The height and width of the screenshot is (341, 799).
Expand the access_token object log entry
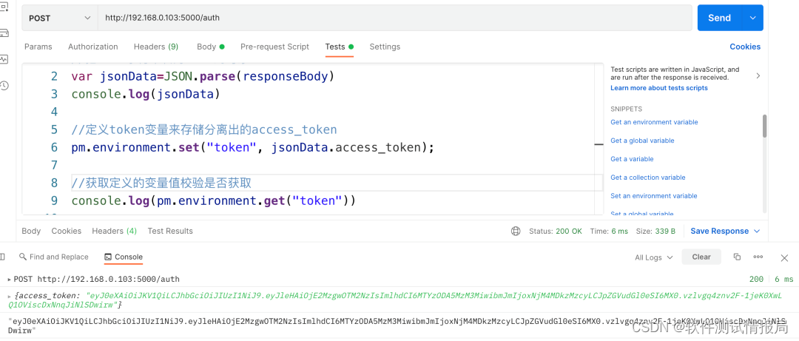10,295
